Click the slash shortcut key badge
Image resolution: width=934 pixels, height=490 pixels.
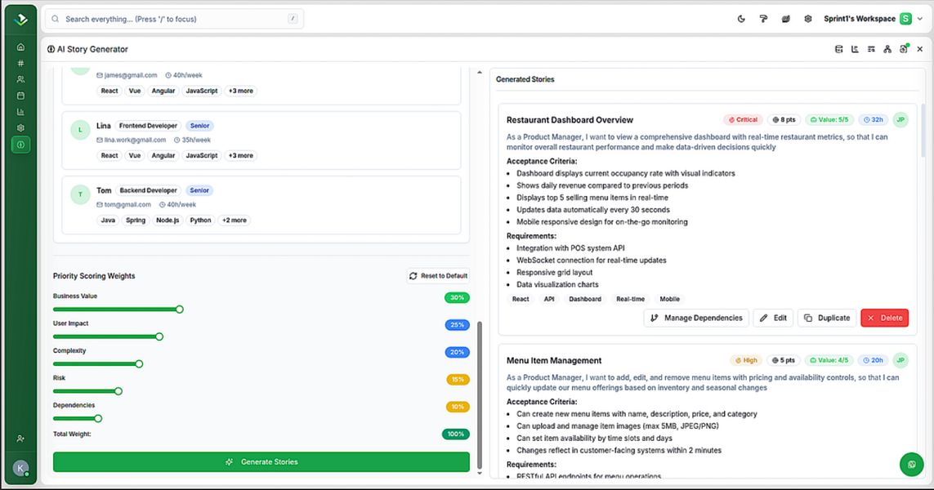tap(293, 19)
